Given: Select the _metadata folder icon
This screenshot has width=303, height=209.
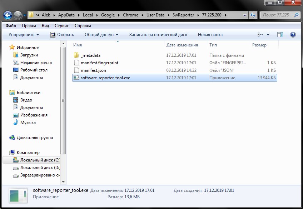Looking at the screenshot, I should click(76, 55).
